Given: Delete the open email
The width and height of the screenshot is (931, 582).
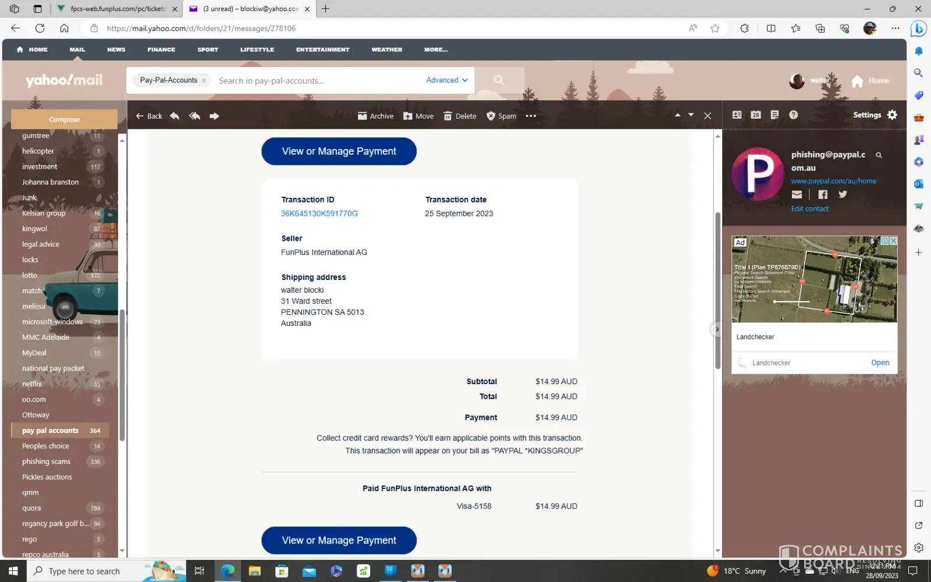Looking at the screenshot, I should [x=460, y=116].
